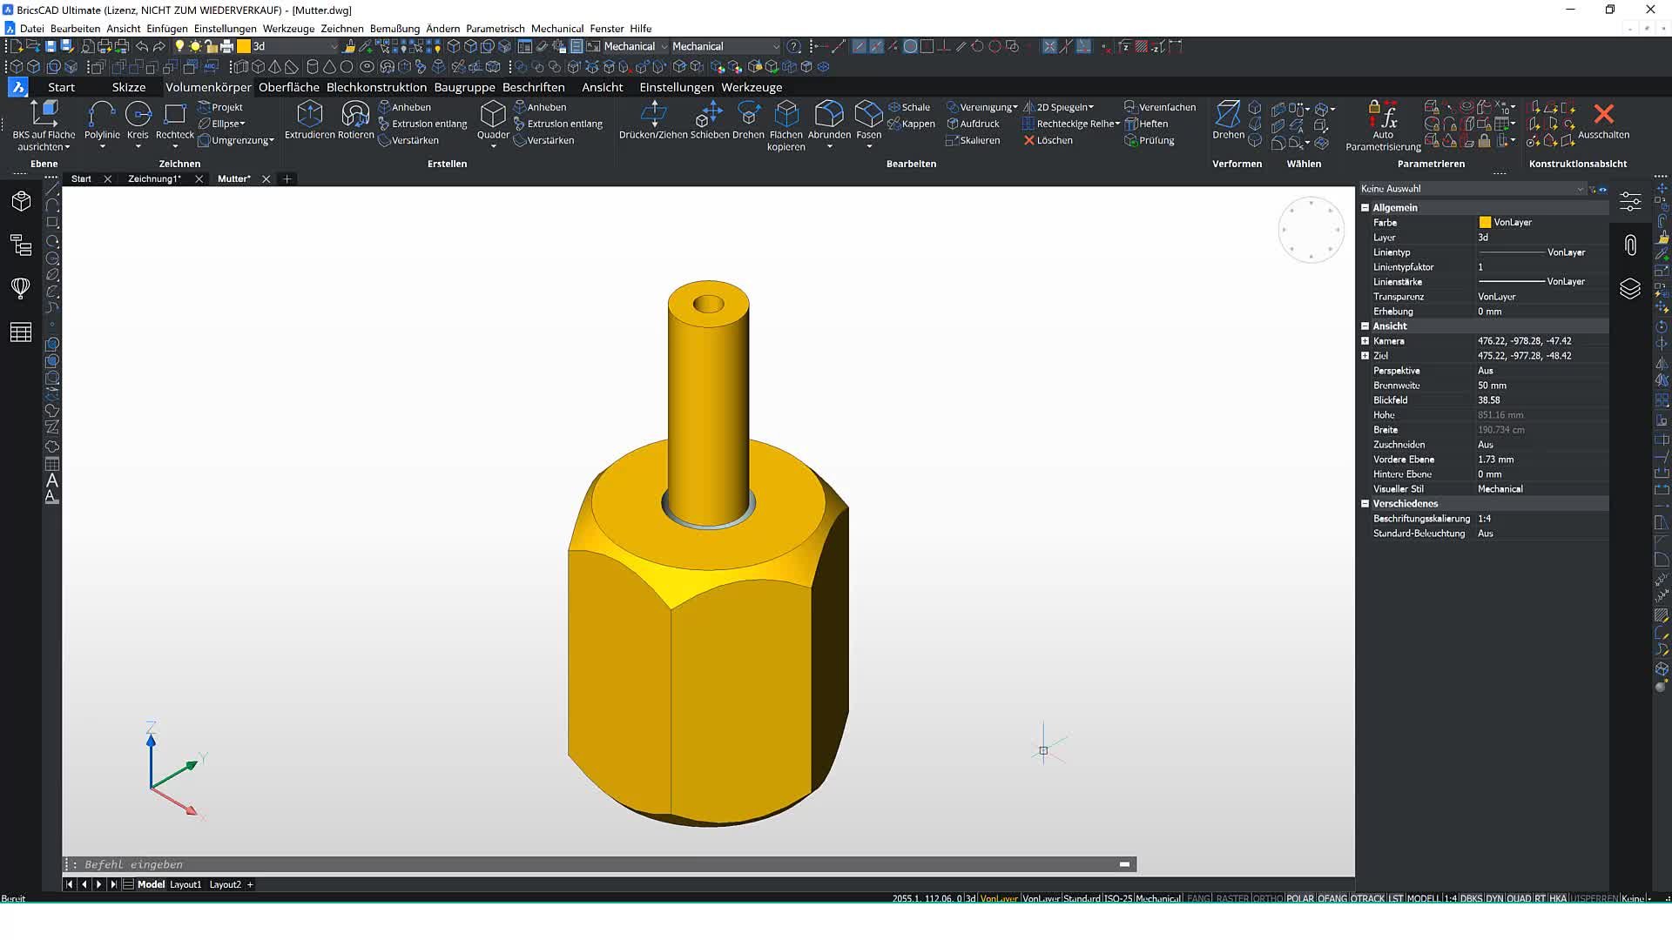Toggle OTRACK in status bar

click(1367, 898)
